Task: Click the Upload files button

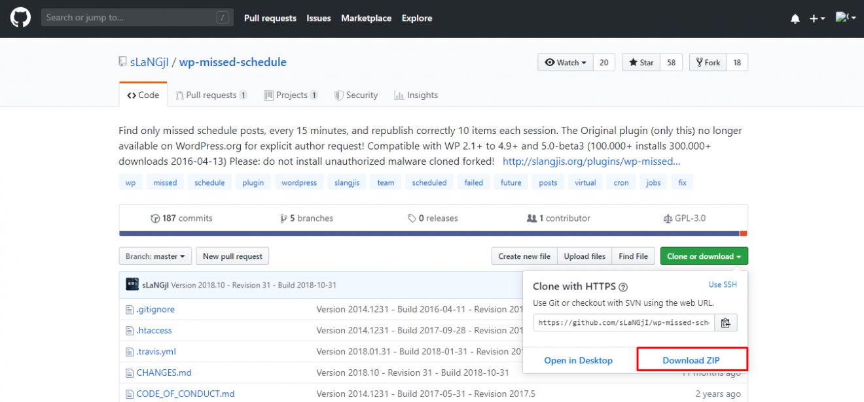Action: [585, 256]
